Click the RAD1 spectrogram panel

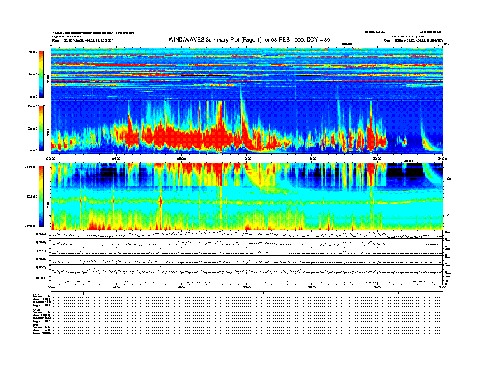click(x=247, y=127)
